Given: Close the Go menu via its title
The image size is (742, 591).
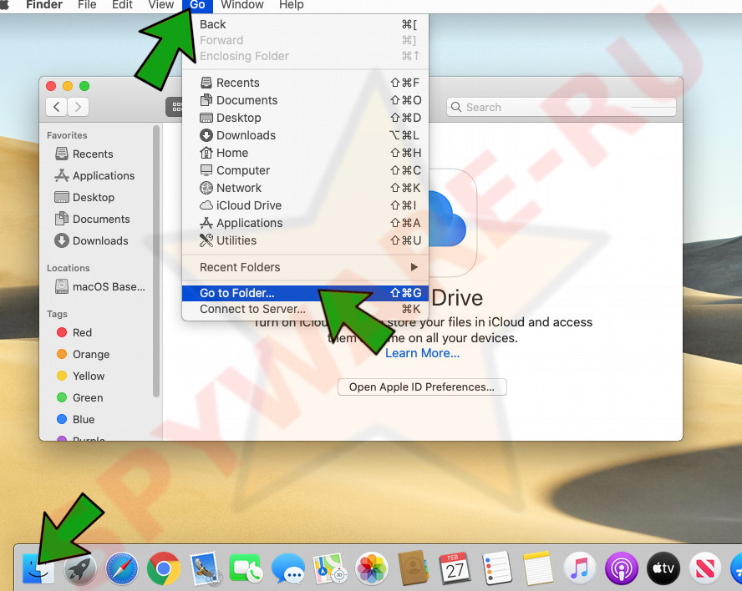Looking at the screenshot, I should [197, 5].
